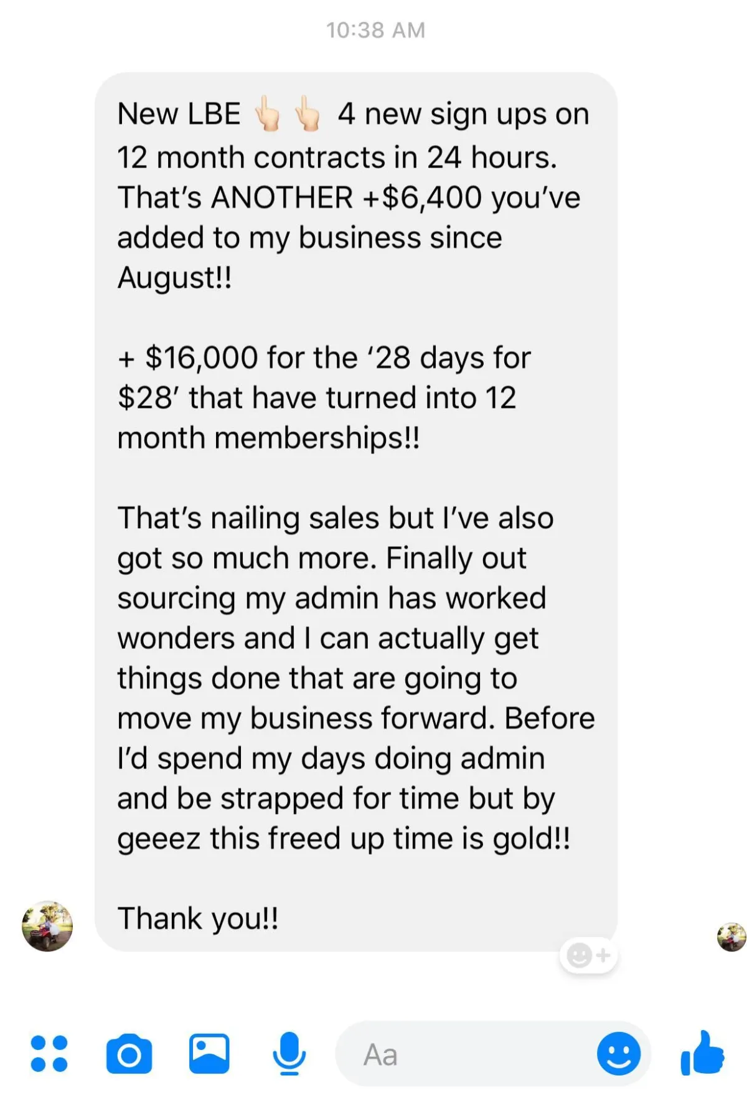Send a thumbs-up like
Image resolution: width=747 pixels, height=1101 pixels.
click(x=703, y=1054)
